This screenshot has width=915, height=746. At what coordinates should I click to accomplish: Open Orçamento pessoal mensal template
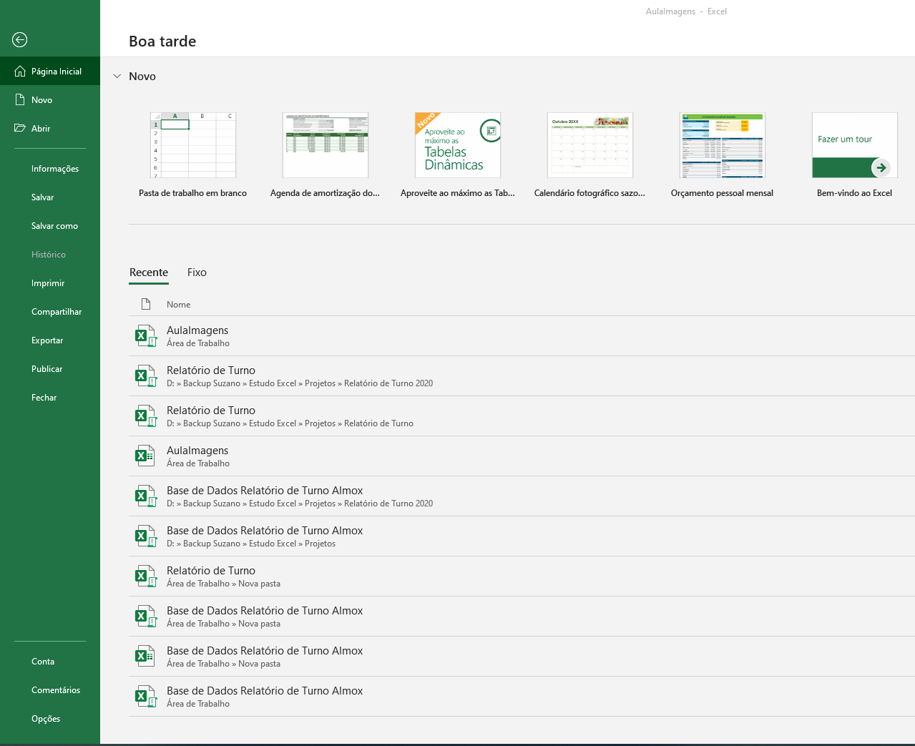click(x=723, y=155)
